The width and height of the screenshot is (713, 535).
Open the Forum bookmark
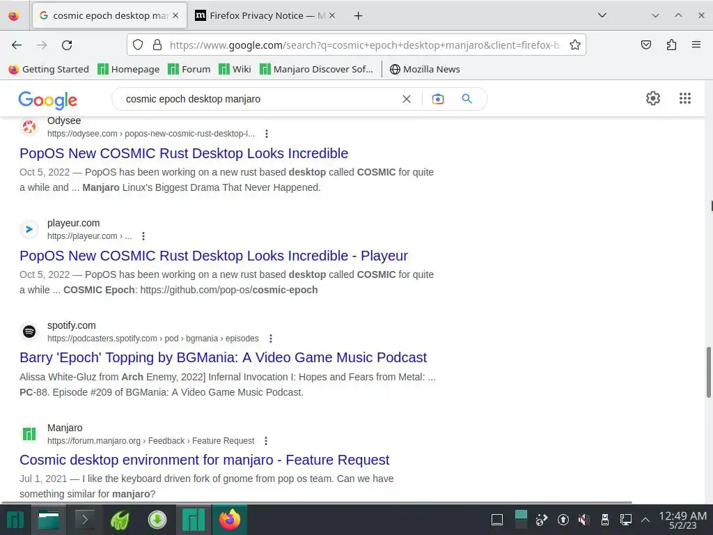coord(189,69)
